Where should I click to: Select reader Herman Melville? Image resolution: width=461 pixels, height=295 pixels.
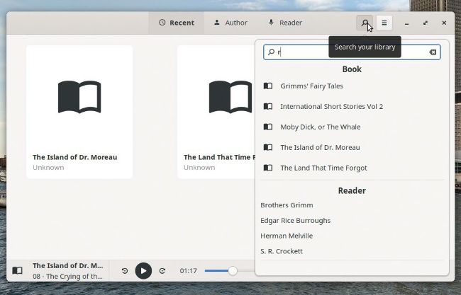(x=287, y=236)
